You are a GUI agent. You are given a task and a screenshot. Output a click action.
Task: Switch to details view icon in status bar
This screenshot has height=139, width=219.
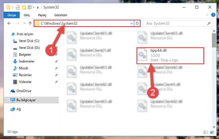click(206, 132)
